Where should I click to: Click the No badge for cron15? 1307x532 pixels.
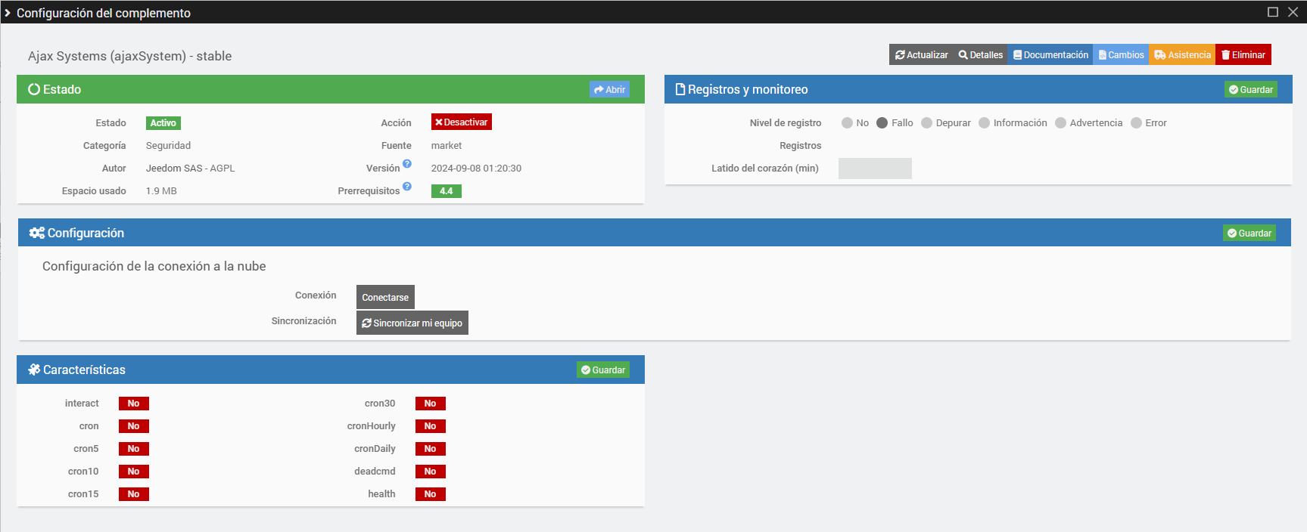click(134, 494)
